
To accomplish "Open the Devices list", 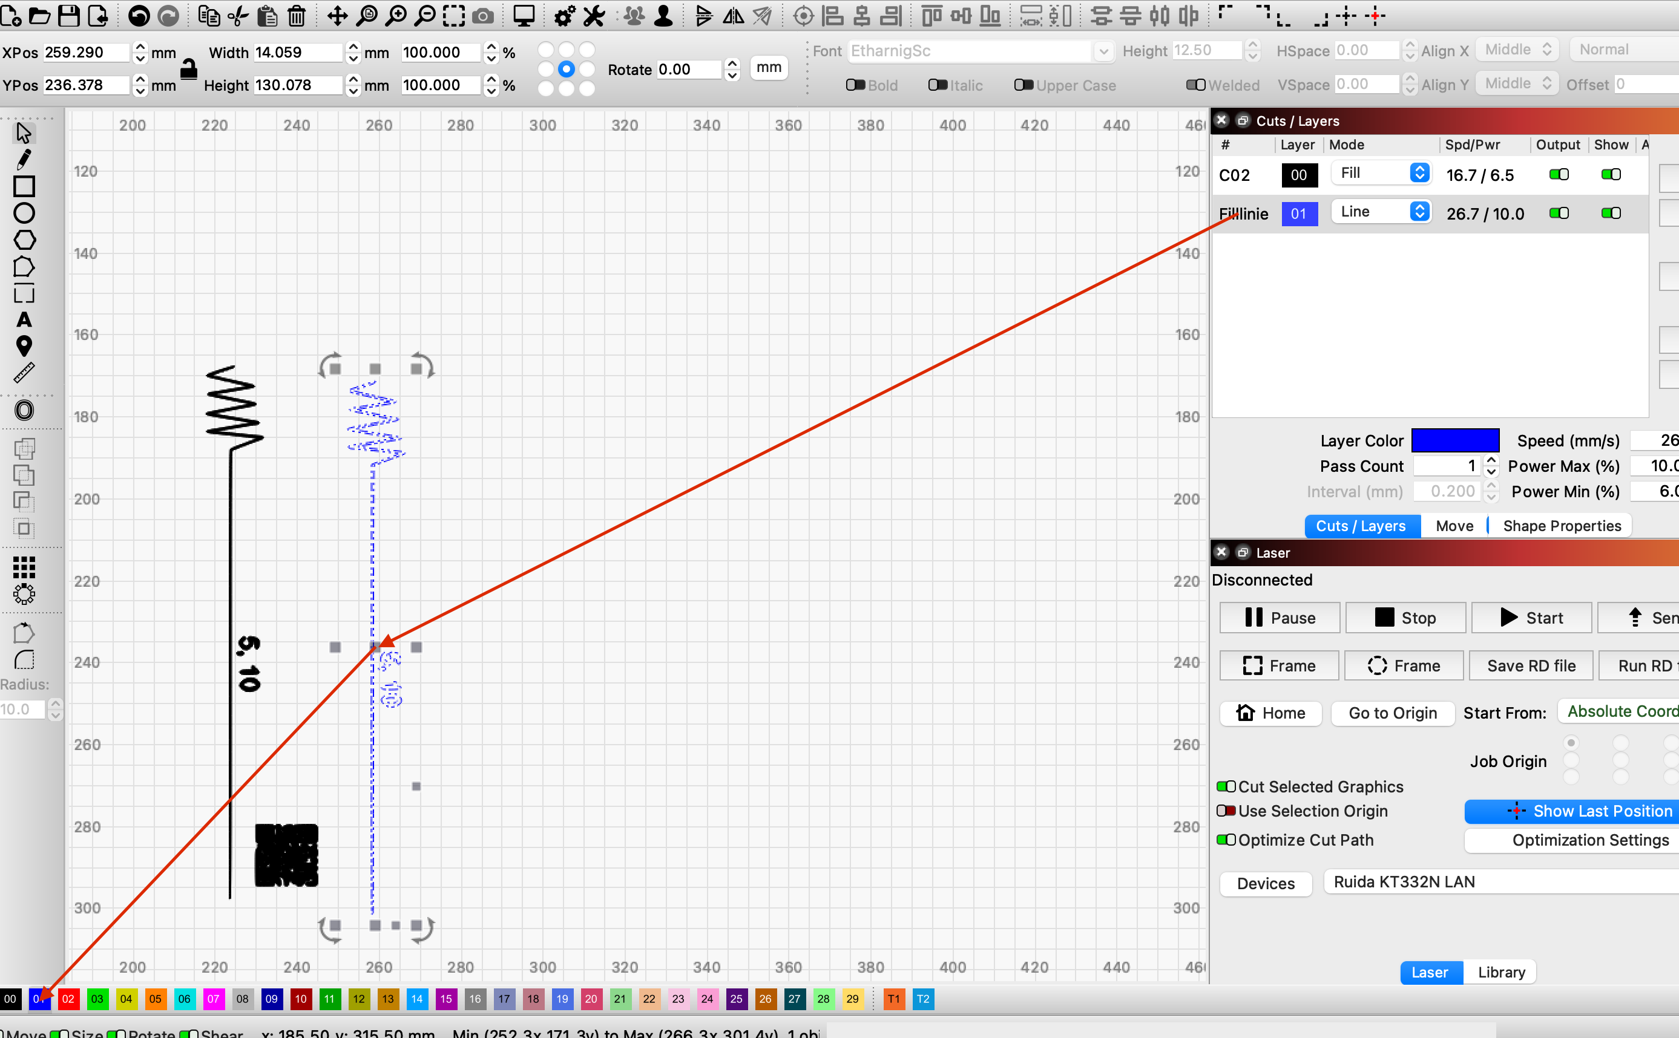I will point(1266,884).
